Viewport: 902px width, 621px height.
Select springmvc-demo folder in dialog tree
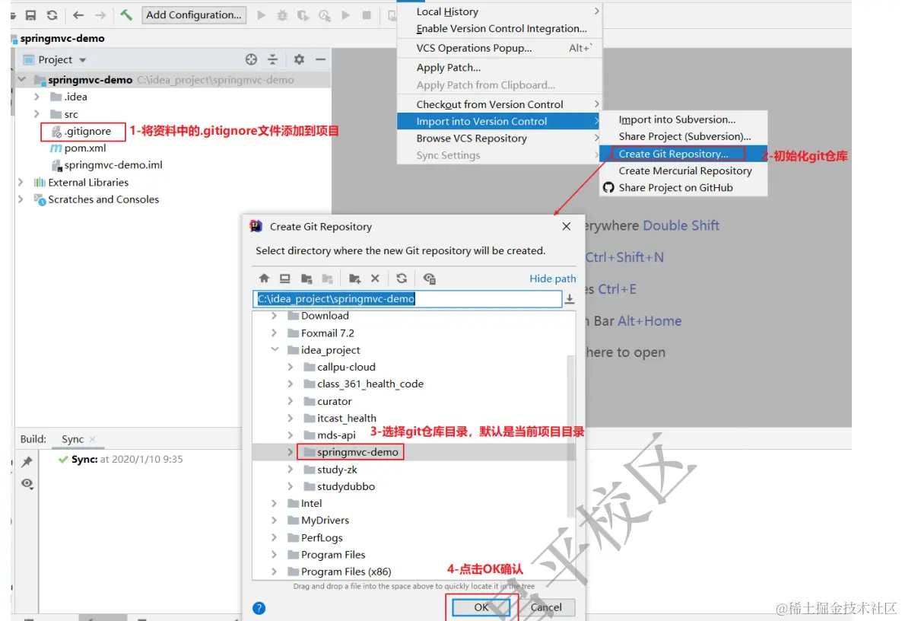point(357,452)
